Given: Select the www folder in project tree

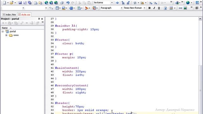Looking at the screenshot, I should tap(16, 35).
